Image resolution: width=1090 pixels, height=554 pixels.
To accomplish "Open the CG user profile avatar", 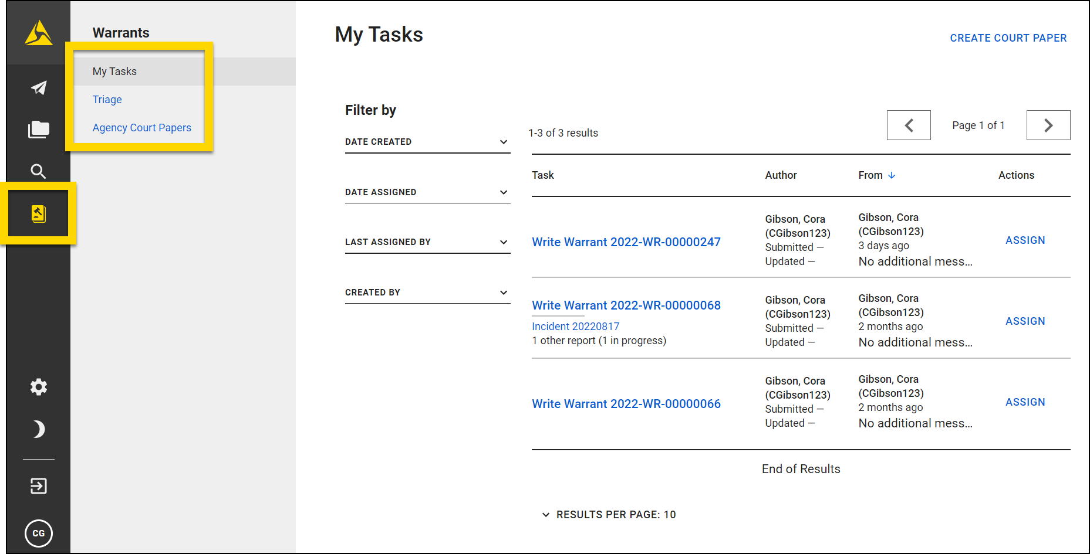I will tap(39, 533).
